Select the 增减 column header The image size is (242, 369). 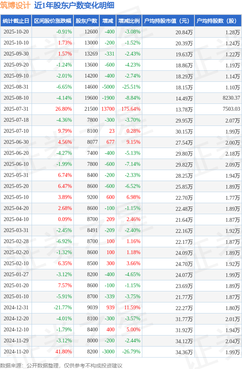(x=108, y=21)
